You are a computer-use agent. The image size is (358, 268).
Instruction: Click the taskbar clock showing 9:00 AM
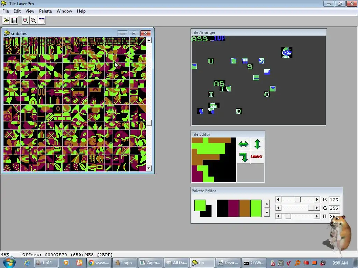(x=340, y=263)
